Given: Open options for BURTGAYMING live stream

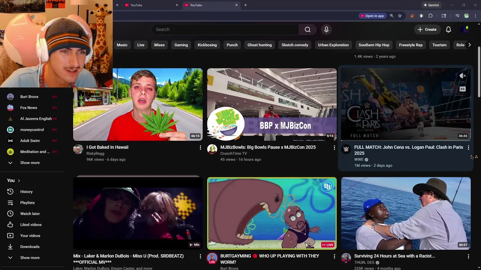Looking at the screenshot, I should (x=334, y=256).
